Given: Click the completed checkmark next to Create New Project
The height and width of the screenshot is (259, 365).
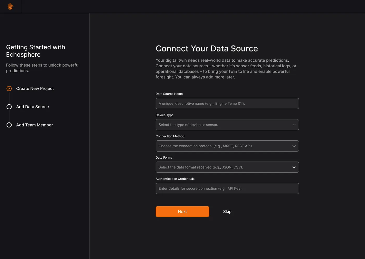Looking at the screenshot, I should click(x=9, y=89).
